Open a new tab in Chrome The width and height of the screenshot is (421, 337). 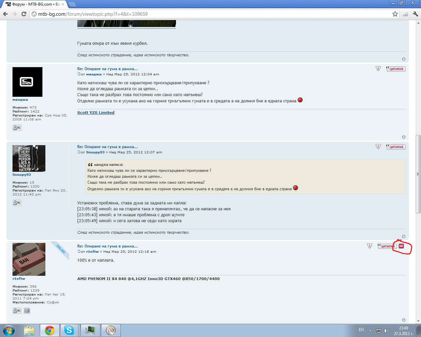pyautogui.click(x=72, y=4)
